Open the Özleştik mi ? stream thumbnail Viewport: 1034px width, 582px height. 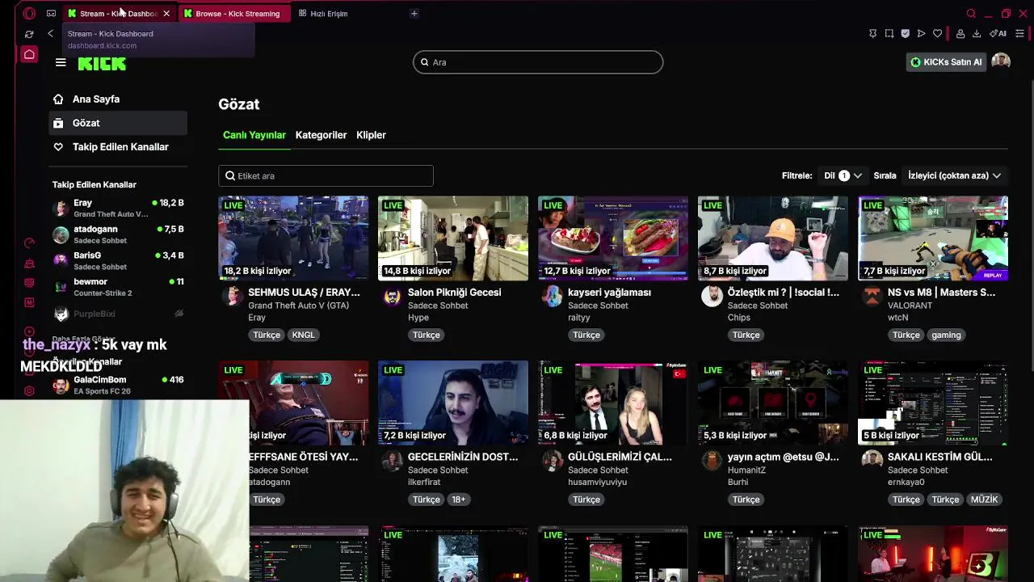[x=773, y=238]
